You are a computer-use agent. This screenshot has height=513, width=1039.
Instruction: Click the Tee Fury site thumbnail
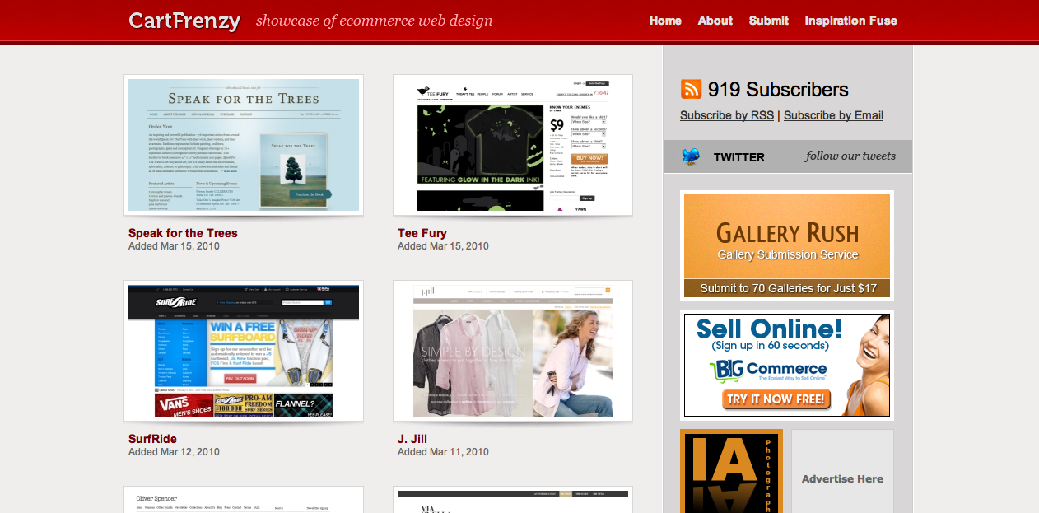(513, 145)
